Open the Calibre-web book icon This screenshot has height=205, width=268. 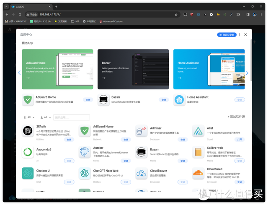pyautogui.click(x=198, y=152)
